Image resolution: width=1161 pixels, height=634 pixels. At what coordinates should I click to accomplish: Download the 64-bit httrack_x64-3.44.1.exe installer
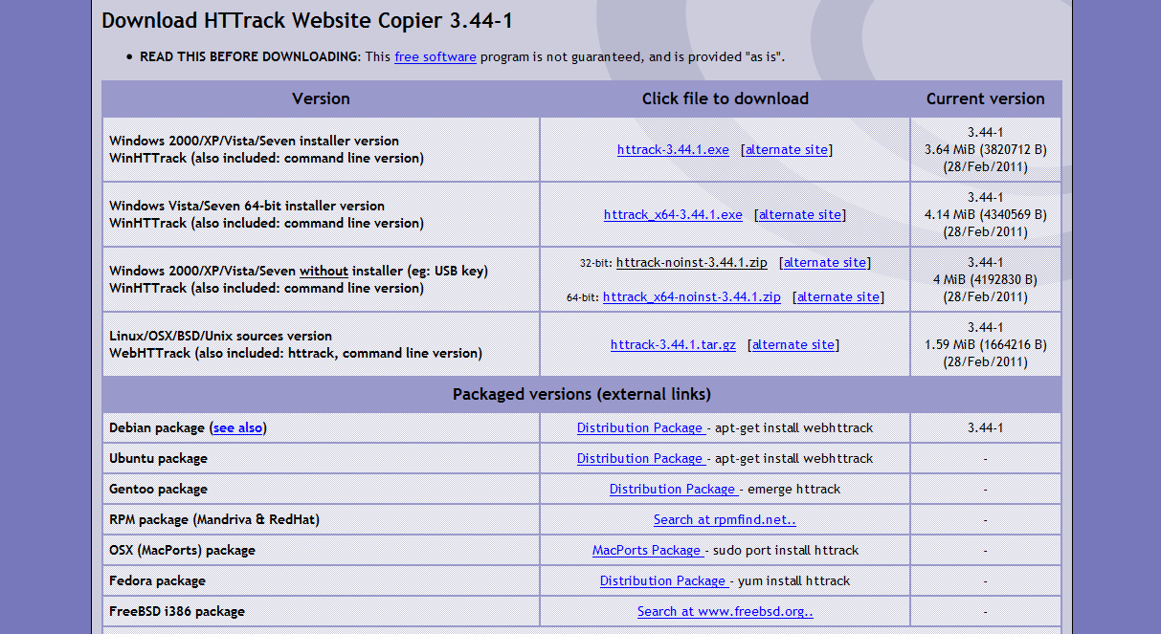point(673,214)
